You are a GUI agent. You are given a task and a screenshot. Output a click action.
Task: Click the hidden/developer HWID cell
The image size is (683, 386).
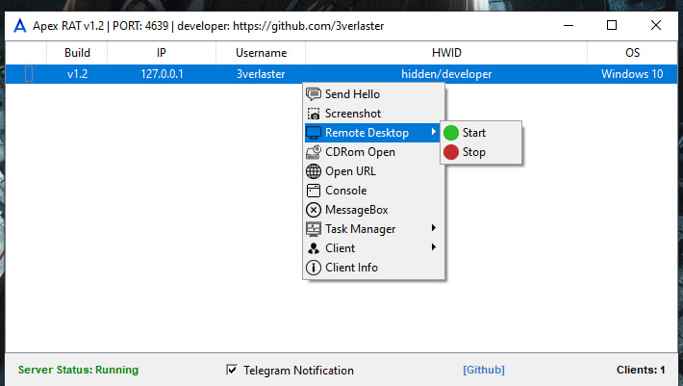click(x=446, y=74)
